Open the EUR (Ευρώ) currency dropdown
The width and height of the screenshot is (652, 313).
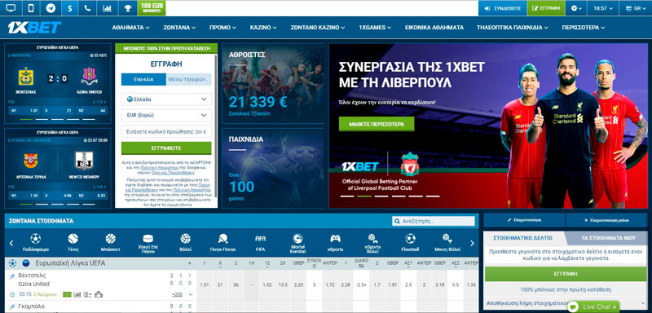pyautogui.click(x=166, y=115)
